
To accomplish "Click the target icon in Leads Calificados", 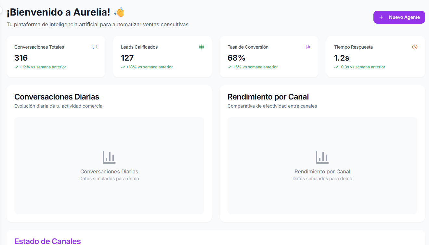I will 201,47.
